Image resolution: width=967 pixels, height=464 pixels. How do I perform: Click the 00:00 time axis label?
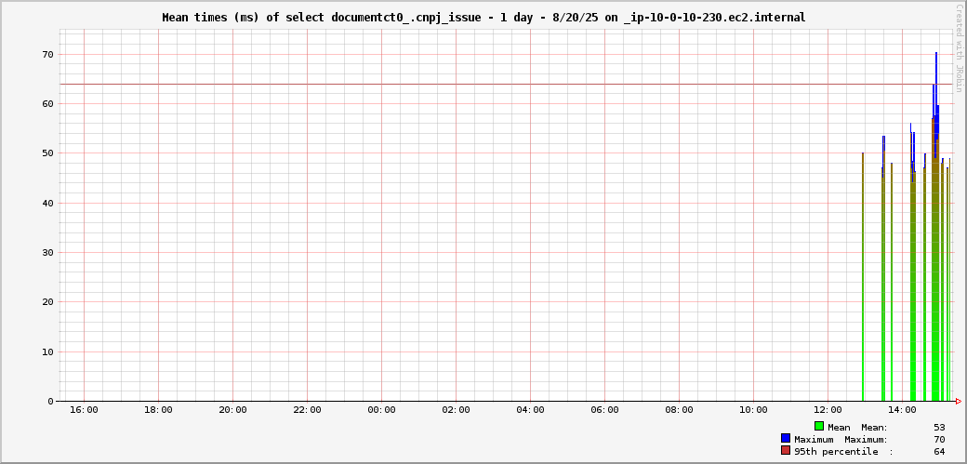tap(381, 410)
